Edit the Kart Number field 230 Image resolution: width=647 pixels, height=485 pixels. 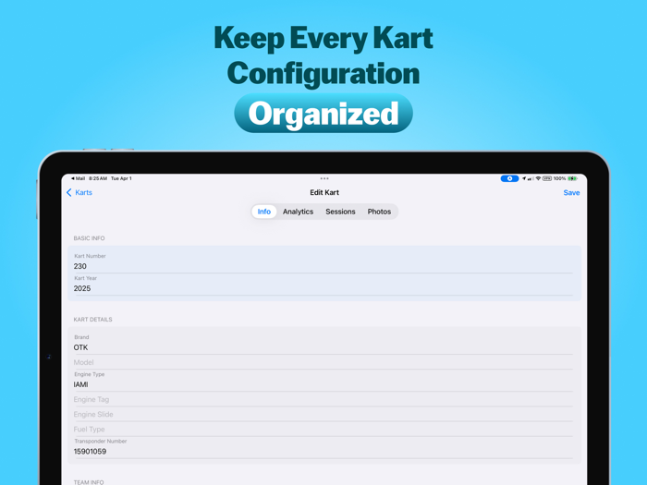click(x=323, y=261)
